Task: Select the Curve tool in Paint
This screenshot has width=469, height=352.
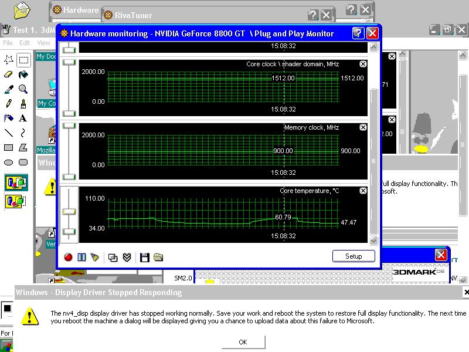Action: pyautogui.click(x=23, y=133)
